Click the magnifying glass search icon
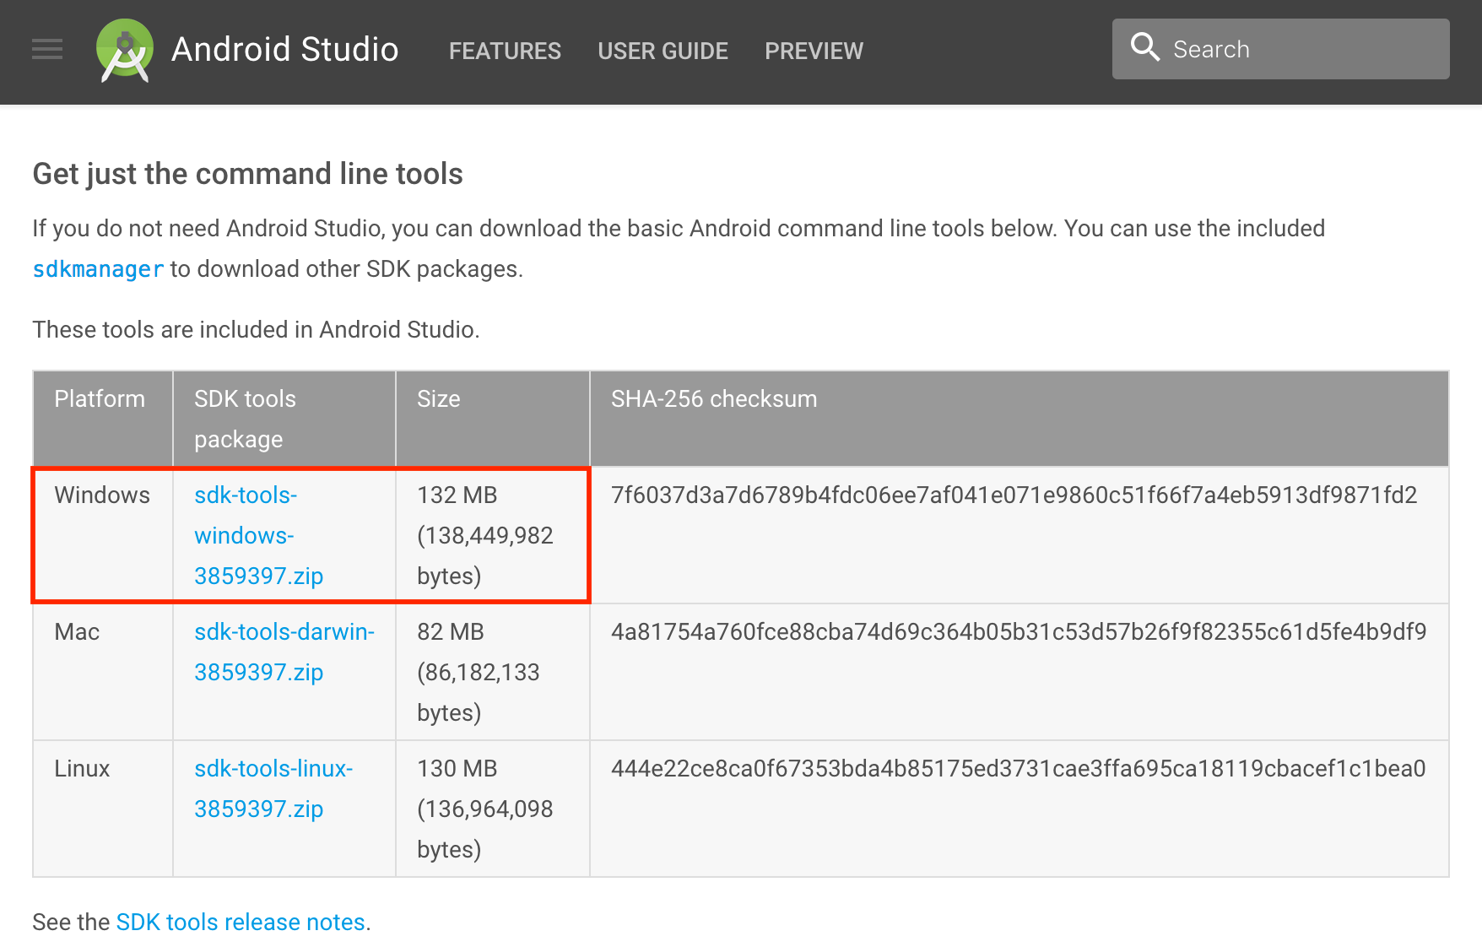This screenshot has height=947, width=1482. point(1145,47)
